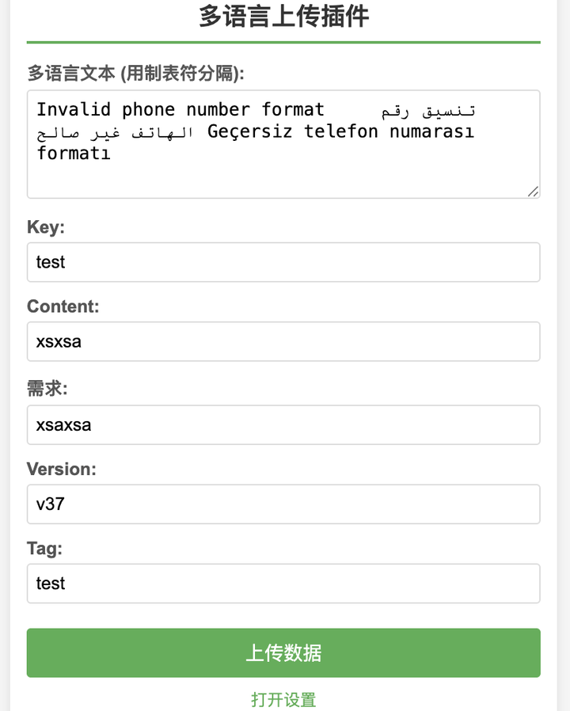This screenshot has height=711, width=570.
Task: Click the "需求:" label
Action: (x=47, y=389)
